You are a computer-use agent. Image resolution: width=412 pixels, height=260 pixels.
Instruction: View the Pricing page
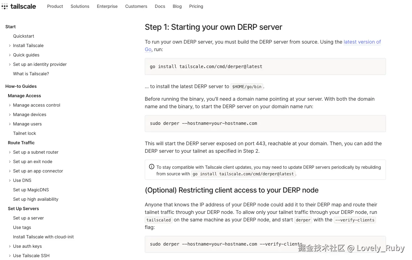[x=196, y=6]
